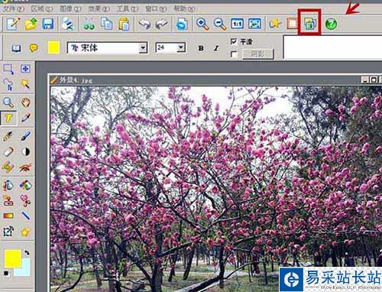Click the New image icon in toolbar
382x292 pixels.
click(x=13, y=24)
